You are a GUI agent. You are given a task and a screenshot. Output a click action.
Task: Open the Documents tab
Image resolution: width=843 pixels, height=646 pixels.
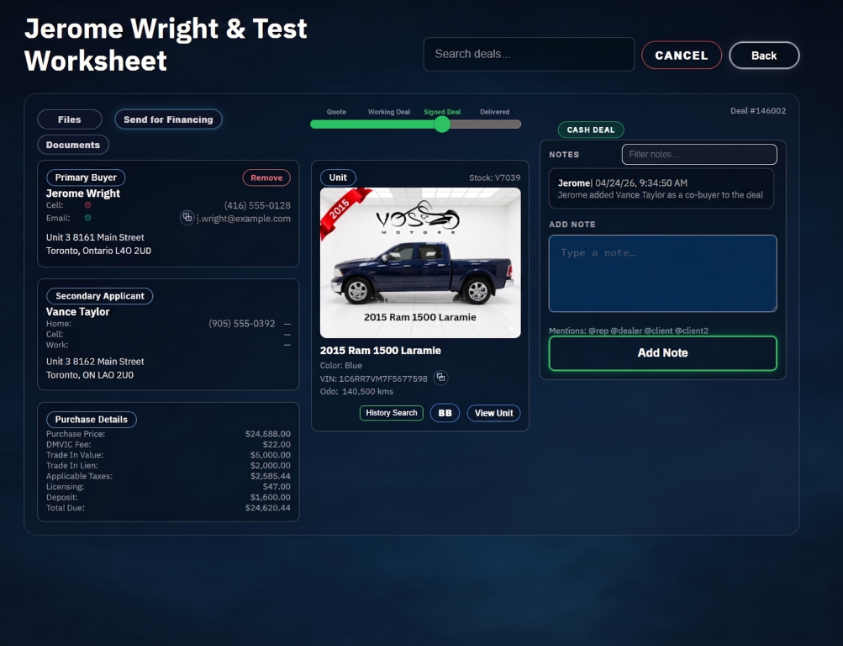tap(73, 144)
